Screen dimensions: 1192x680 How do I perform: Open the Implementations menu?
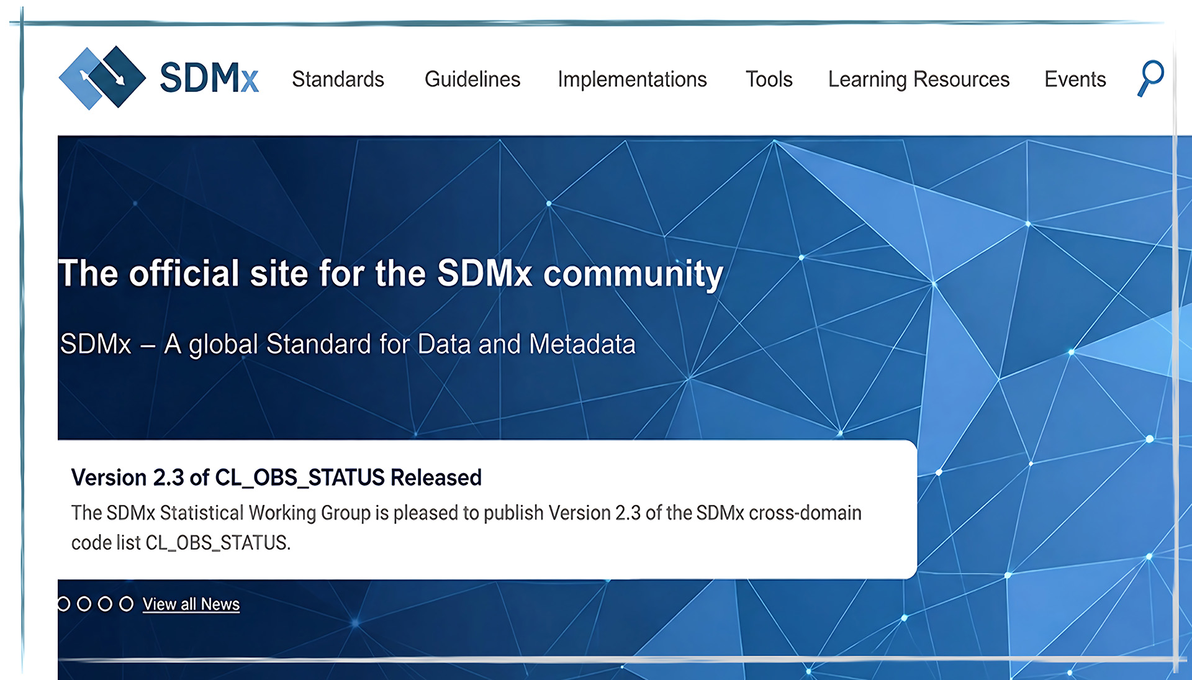pyautogui.click(x=632, y=79)
